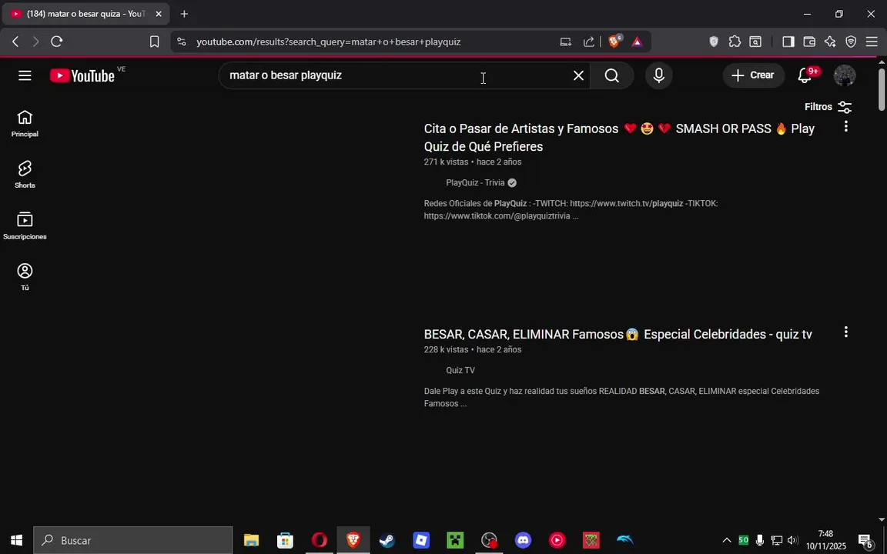This screenshot has height=554, width=887.
Task: Open a new browser tab
Action: (184, 14)
